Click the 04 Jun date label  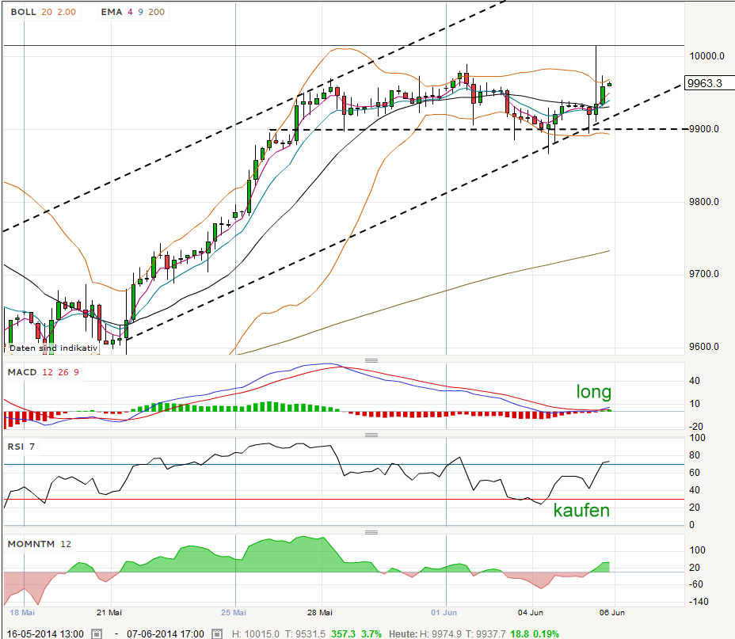530,612
